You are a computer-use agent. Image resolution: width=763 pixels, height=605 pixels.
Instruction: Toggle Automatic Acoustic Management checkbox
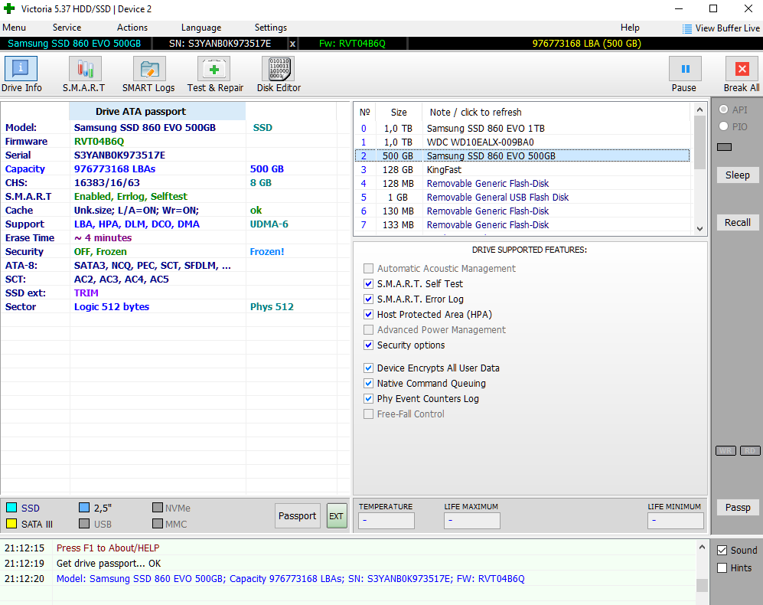368,268
